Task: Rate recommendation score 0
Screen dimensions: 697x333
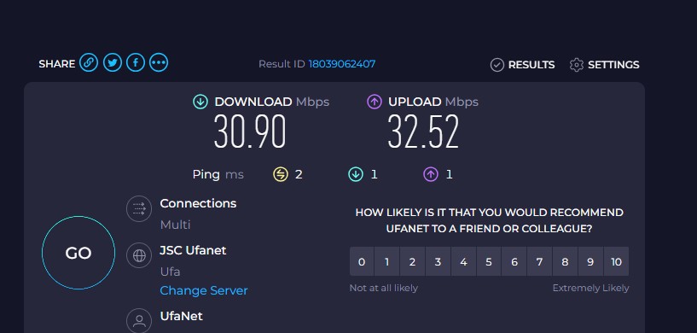Action: click(x=362, y=262)
